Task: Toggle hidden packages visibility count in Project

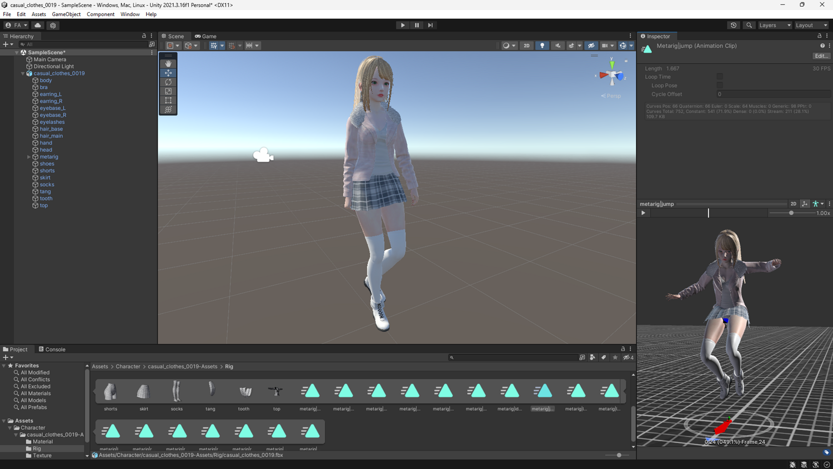Action: click(x=628, y=357)
